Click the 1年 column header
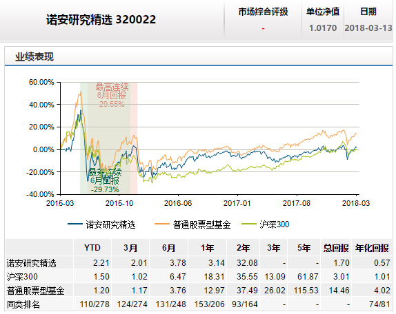Screen dimensions: 396x314 click(x=208, y=248)
